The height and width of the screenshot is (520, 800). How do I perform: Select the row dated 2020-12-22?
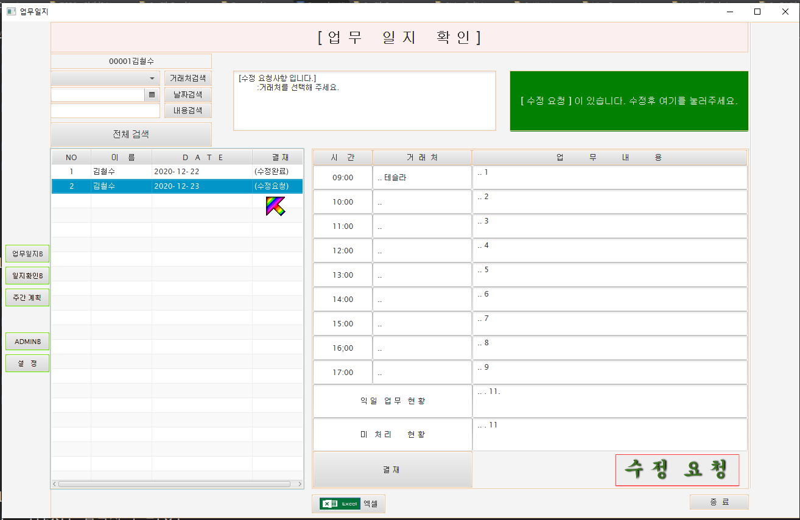point(177,172)
